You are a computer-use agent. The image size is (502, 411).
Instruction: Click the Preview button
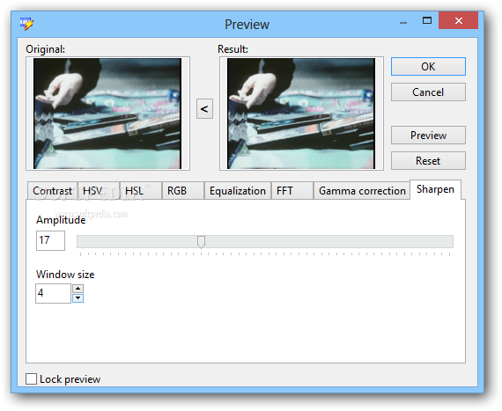pos(428,135)
